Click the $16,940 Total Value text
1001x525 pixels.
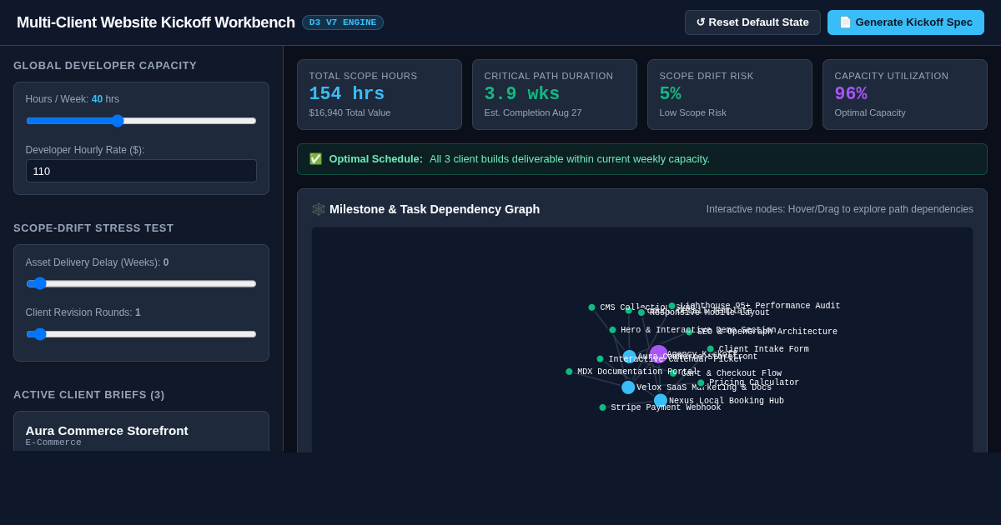pos(350,112)
